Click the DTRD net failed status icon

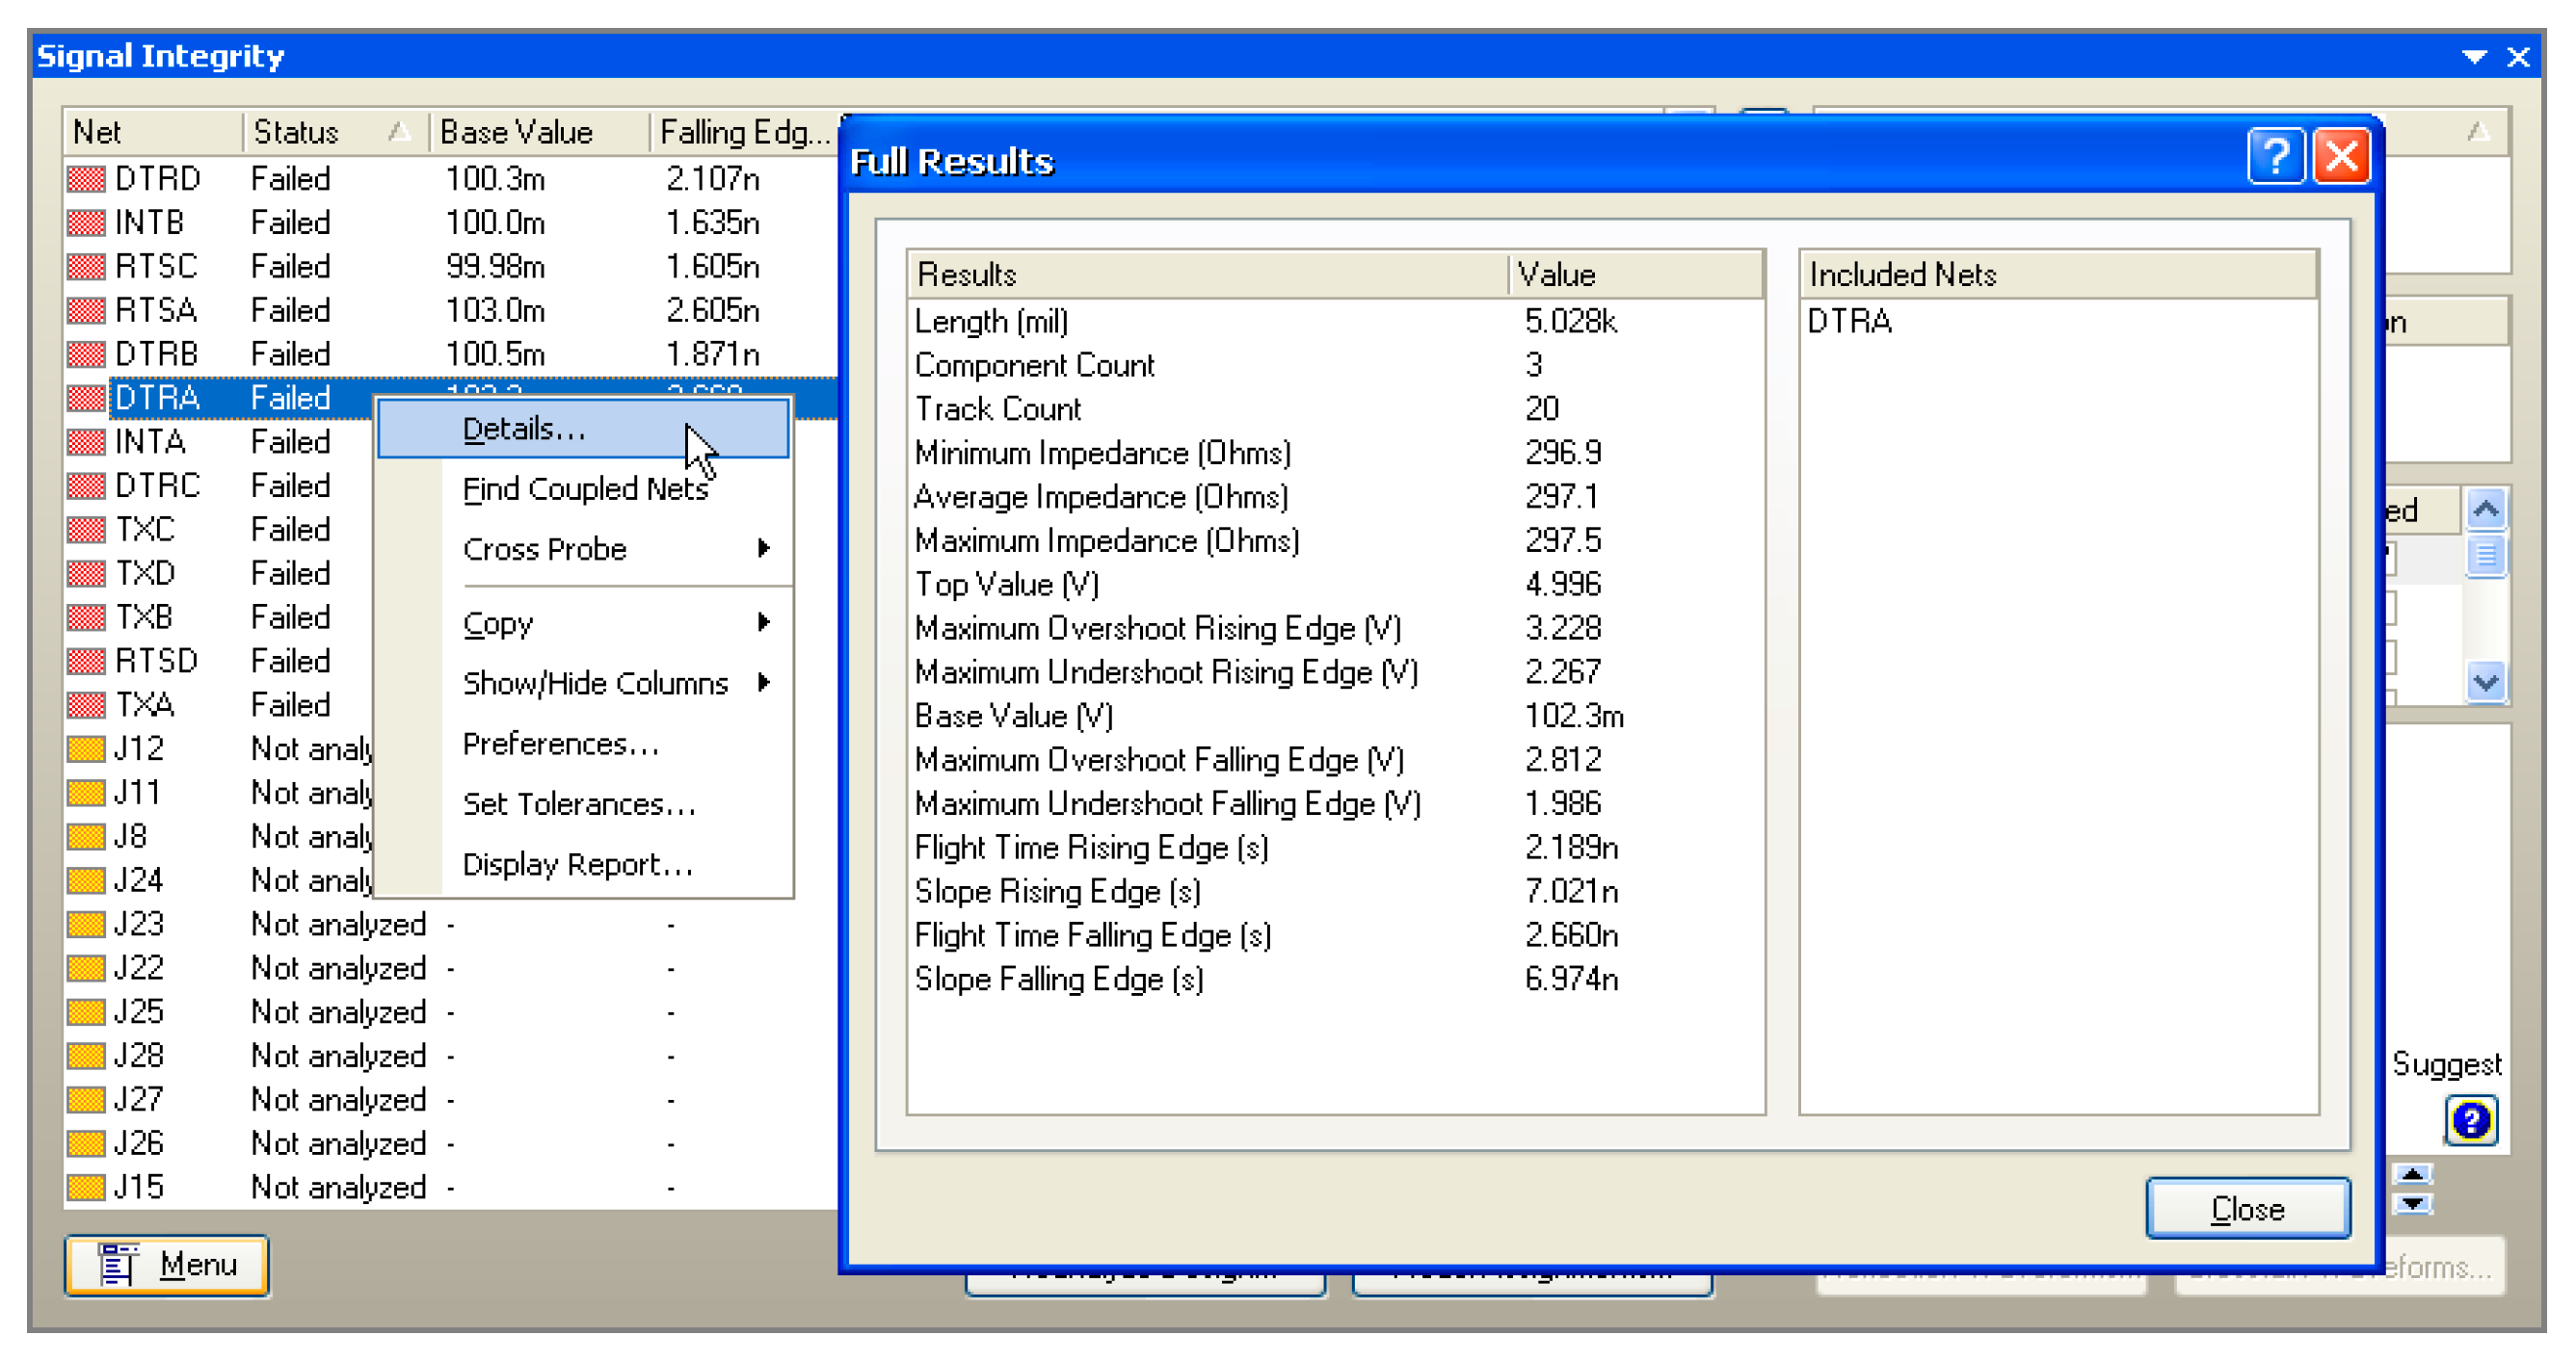(86, 179)
